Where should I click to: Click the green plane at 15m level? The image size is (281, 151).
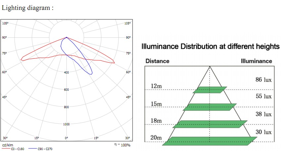coord(210,107)
